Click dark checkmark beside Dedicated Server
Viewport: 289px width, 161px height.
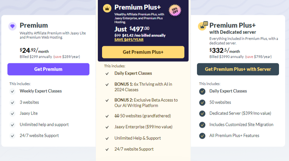[202, 114]
